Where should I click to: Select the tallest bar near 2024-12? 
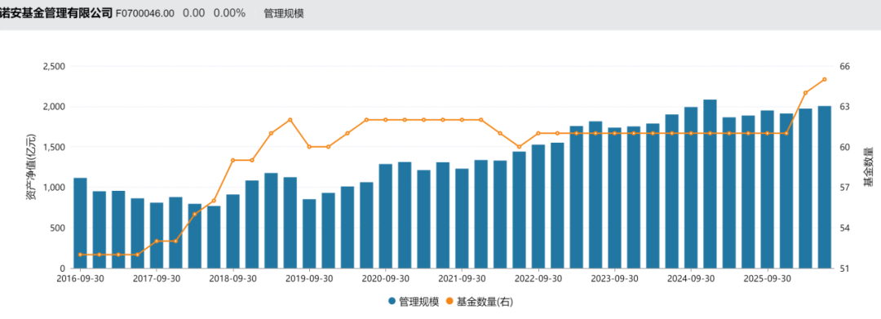711,184
